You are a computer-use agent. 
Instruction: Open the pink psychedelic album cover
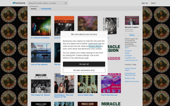coord(88,23)
